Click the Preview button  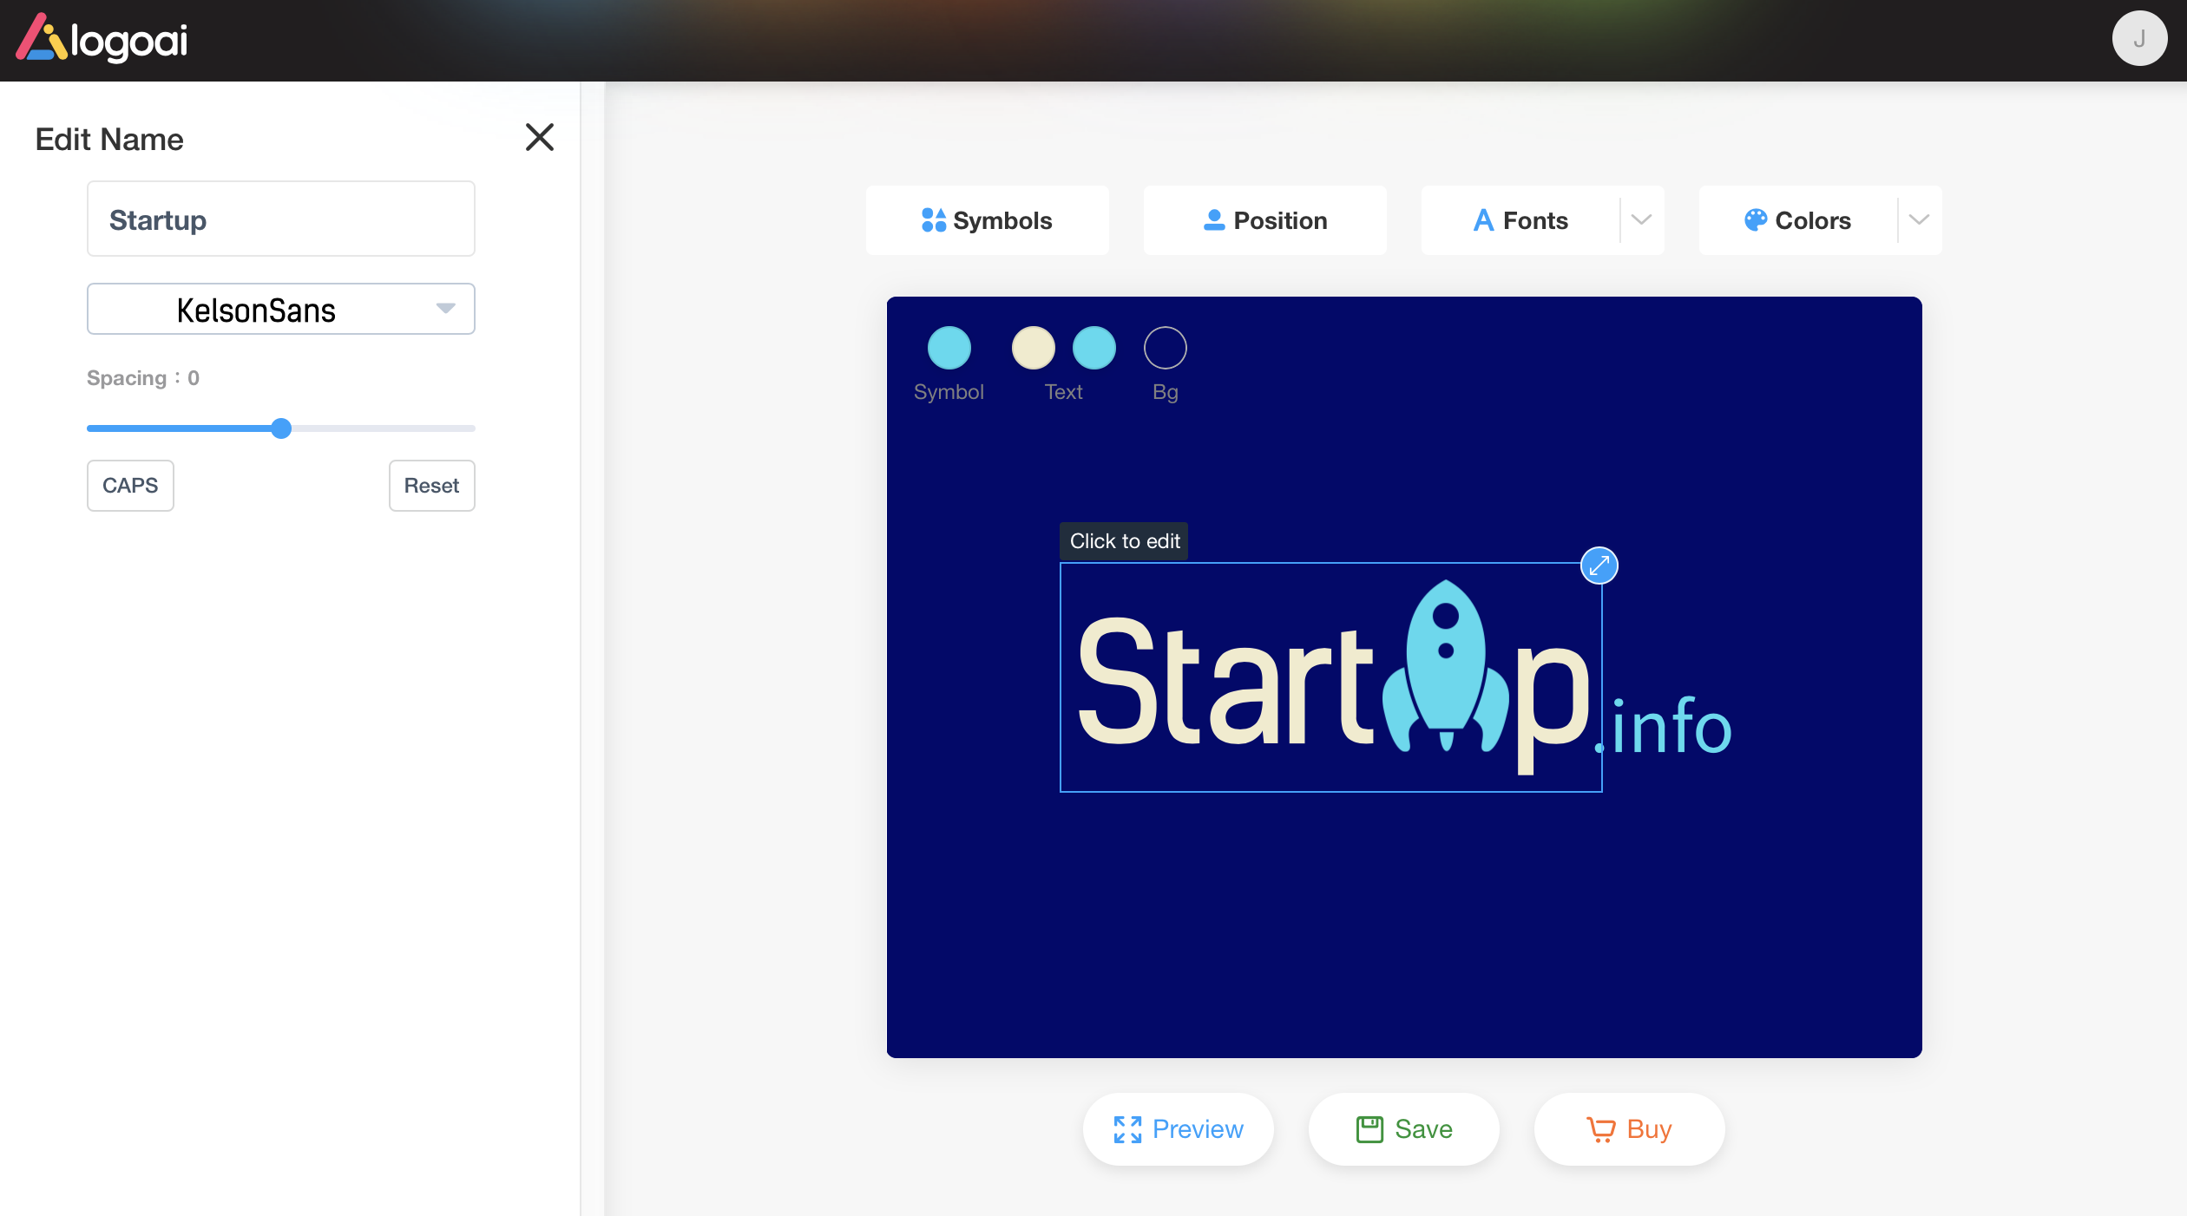point(1178,1128)
